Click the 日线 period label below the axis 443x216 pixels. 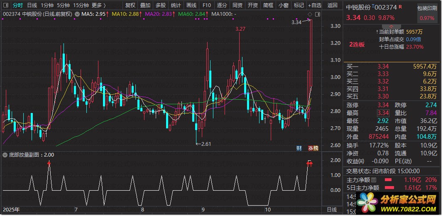point(332,210)
